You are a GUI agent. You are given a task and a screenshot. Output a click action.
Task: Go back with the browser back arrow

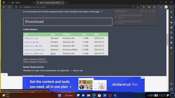[x=4, y=7]
